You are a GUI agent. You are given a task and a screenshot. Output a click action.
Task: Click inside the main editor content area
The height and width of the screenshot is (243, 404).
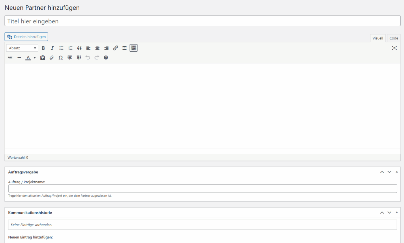202,106
